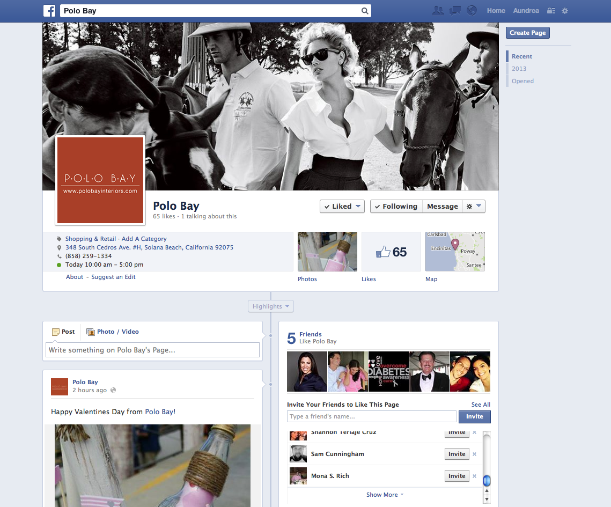Open the messages icon in top bar
This screenshot has height=507, width=611.
tap(455, 11)
